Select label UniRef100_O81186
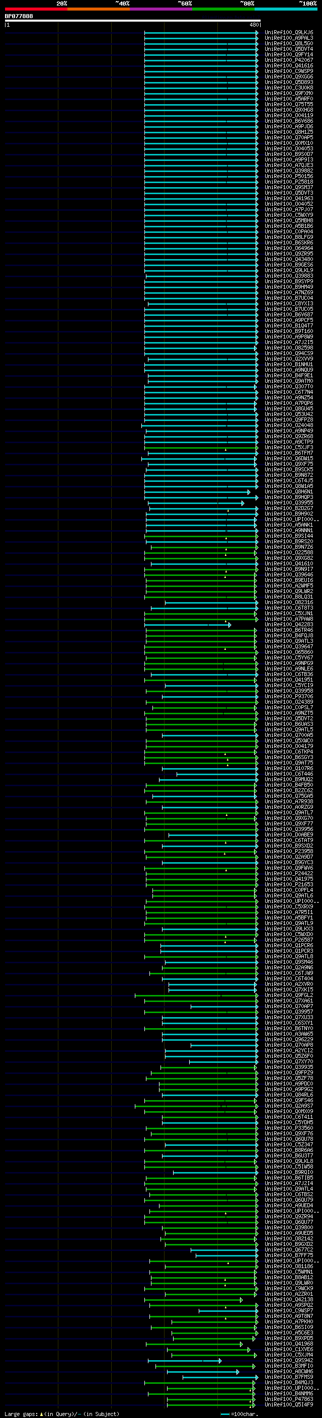 tap(289, 1266)
